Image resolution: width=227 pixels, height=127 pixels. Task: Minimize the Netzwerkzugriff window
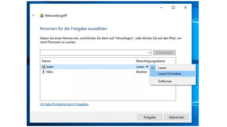(x=162, y=7)
